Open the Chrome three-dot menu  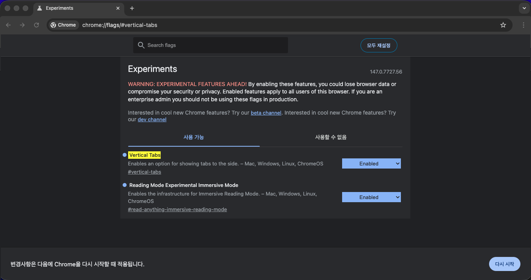pyautogui.click(x=524, y=25)
